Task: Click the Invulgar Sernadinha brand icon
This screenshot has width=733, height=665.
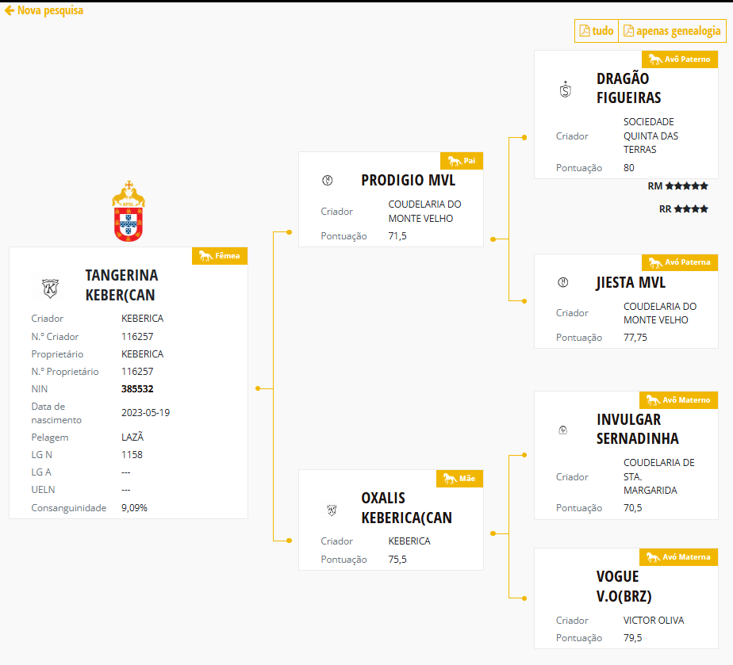Action: (x=563, y=430)
